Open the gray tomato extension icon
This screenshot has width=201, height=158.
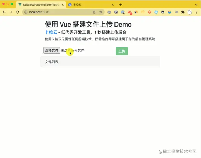[109, 12]
